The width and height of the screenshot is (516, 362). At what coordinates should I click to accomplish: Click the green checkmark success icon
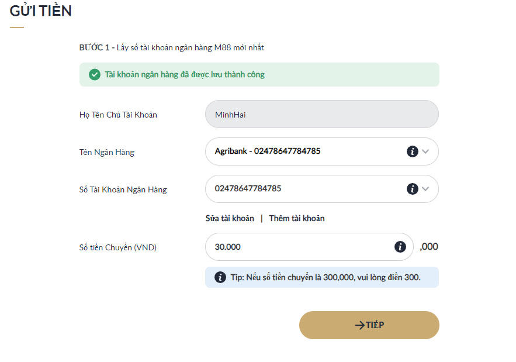[x=94, y=75]
